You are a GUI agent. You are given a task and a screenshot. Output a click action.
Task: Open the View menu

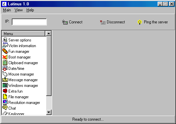(18, 10)
